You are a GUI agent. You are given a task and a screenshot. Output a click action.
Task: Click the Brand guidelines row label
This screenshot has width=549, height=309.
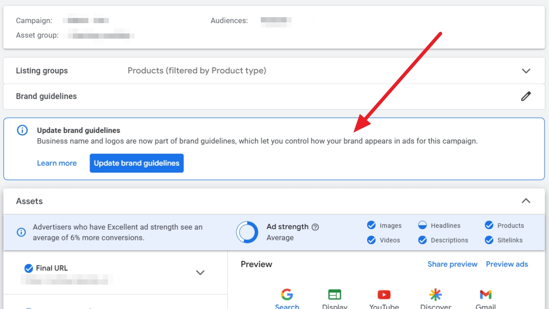click(x=46, y=96)
